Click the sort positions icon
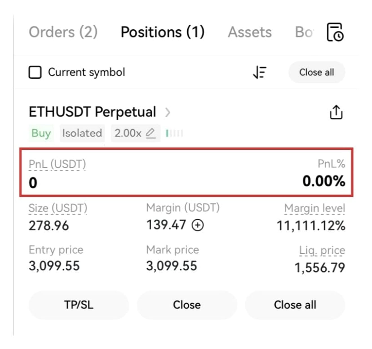372x349 pixels. (260, 72)
